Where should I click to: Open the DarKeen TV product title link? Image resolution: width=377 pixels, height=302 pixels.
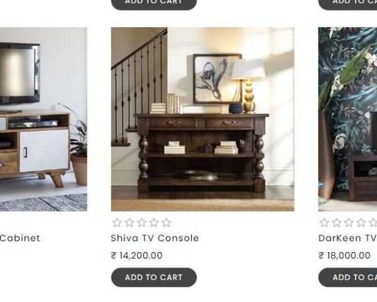click(x=347, y=238)
